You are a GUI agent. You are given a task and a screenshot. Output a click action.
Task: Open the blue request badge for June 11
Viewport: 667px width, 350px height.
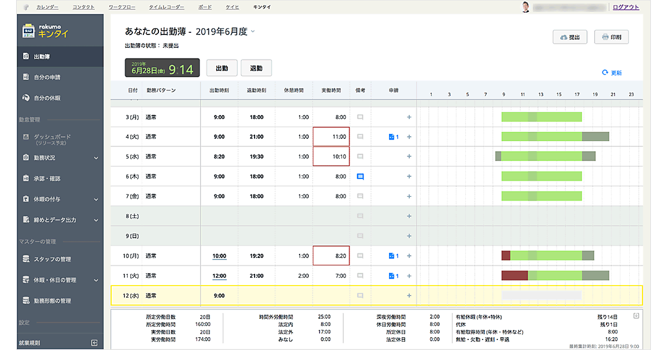394,276
